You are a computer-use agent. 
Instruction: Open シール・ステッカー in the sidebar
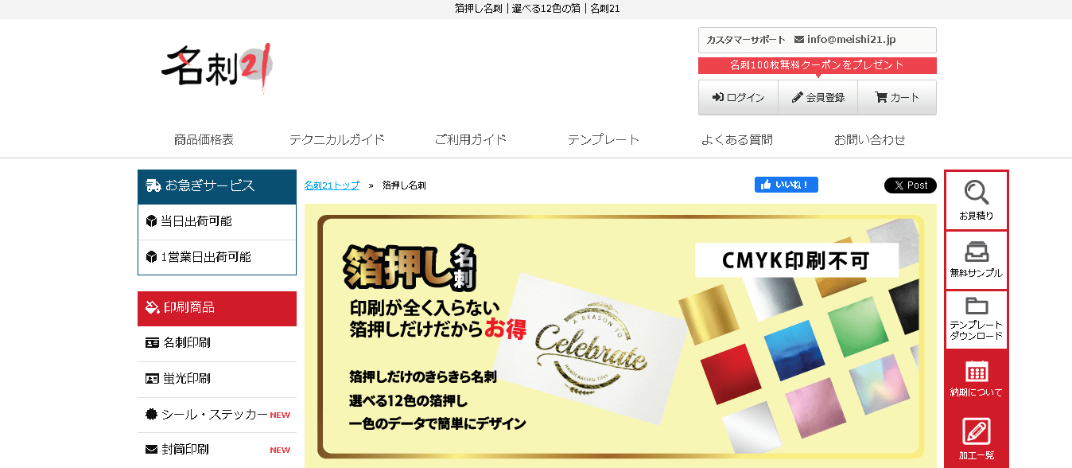tap(217, 415)
